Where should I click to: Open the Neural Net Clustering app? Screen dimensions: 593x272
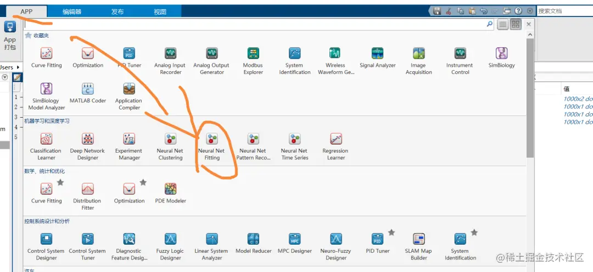coord(170,147)
